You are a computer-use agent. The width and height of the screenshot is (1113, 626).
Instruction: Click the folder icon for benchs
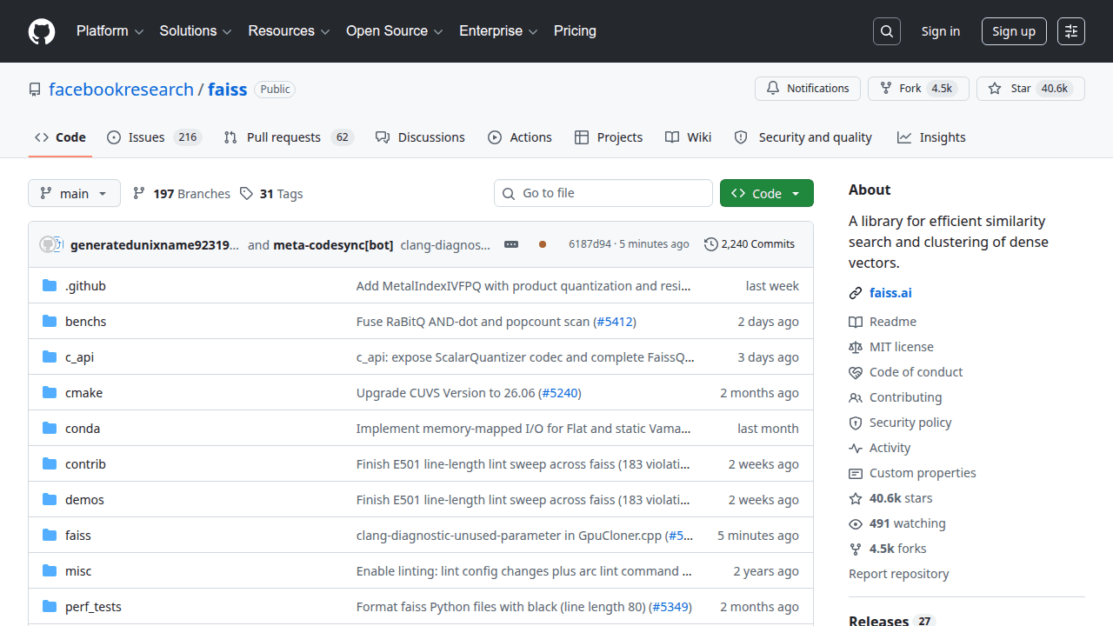(50, 322)
